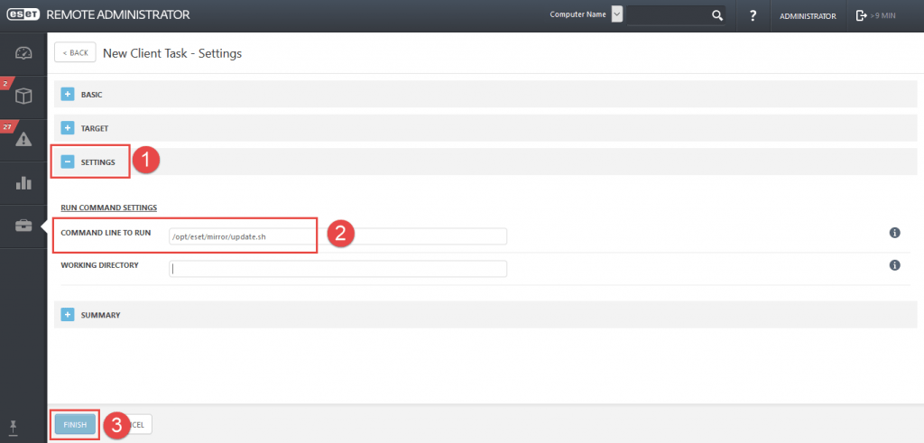The height and width of the screenshot is (443, 924).
Task: Click info icon beside Working Directory
Action: 895,265
